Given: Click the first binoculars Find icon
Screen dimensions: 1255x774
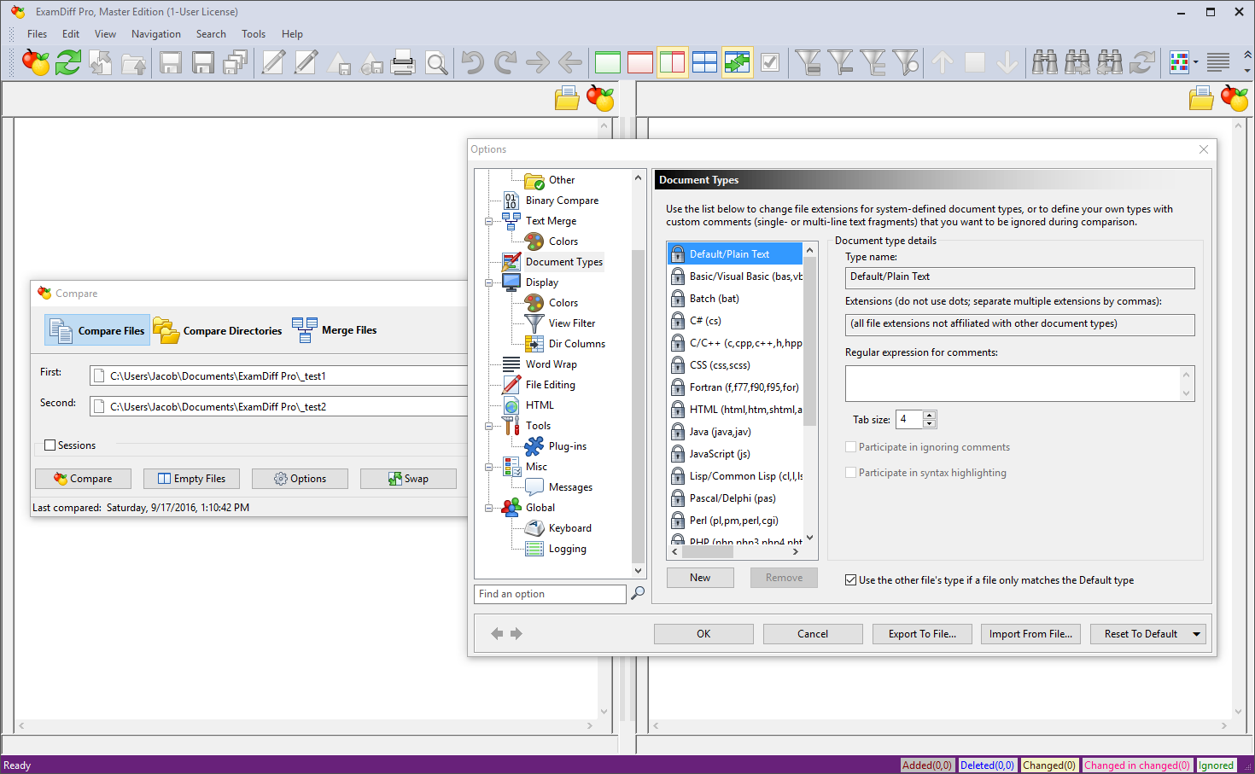Looking at the screenshot, I should tap(1044, 62).
